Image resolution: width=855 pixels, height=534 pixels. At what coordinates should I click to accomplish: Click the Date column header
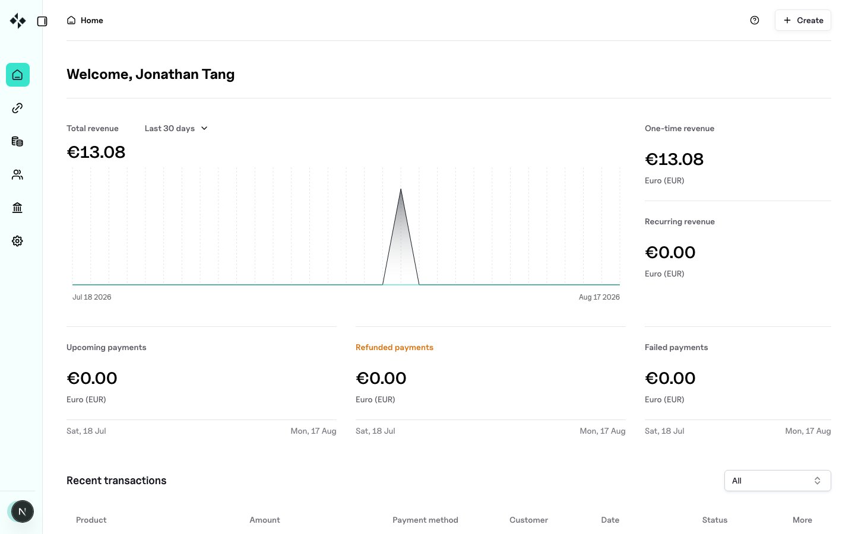[610, 520]
